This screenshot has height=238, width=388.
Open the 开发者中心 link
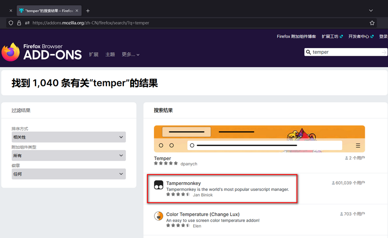[360, 36]
